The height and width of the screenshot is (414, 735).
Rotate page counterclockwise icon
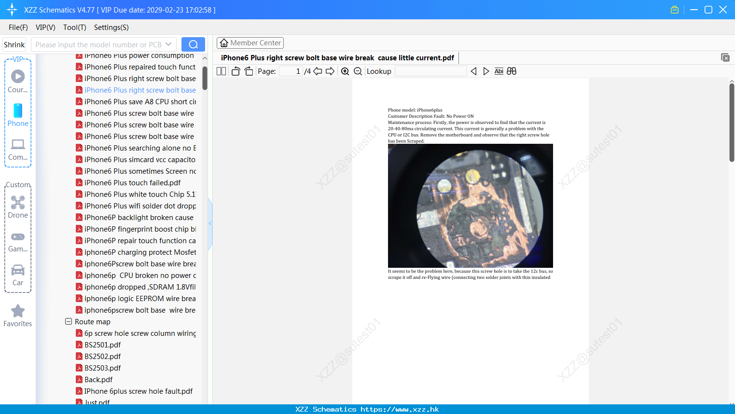point(236,71)
